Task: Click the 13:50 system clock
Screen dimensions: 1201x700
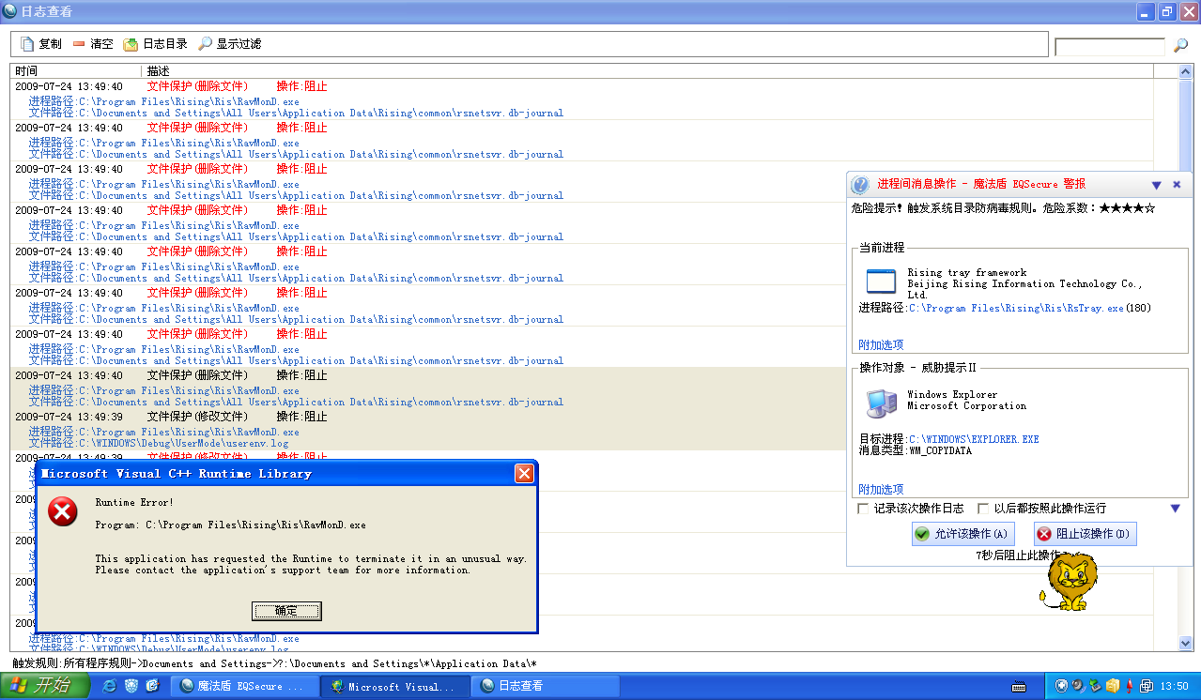Action: click(x=1175, y=687)
